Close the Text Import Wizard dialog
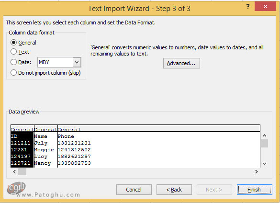Image resolution: width=280 pixels, height=203 pixels. click(265, 6)
